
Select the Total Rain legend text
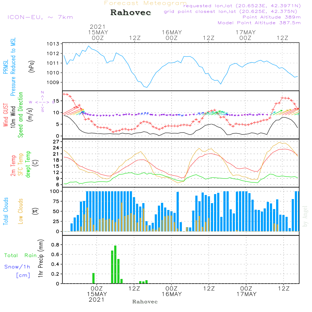[x=21, y=256]
